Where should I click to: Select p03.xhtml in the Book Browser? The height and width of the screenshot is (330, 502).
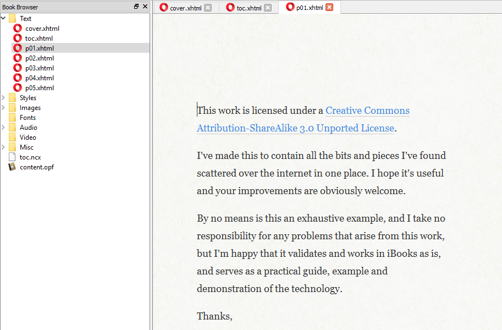pyautogui.click(x=38, y=68)
